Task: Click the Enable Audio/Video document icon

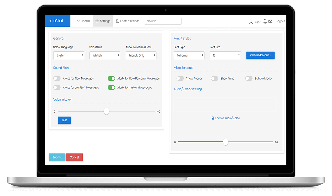Action: (213, 118)
